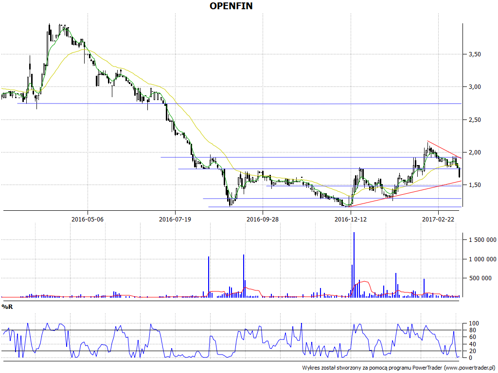Select the 2016-09-28 date label

coord(263,219)
